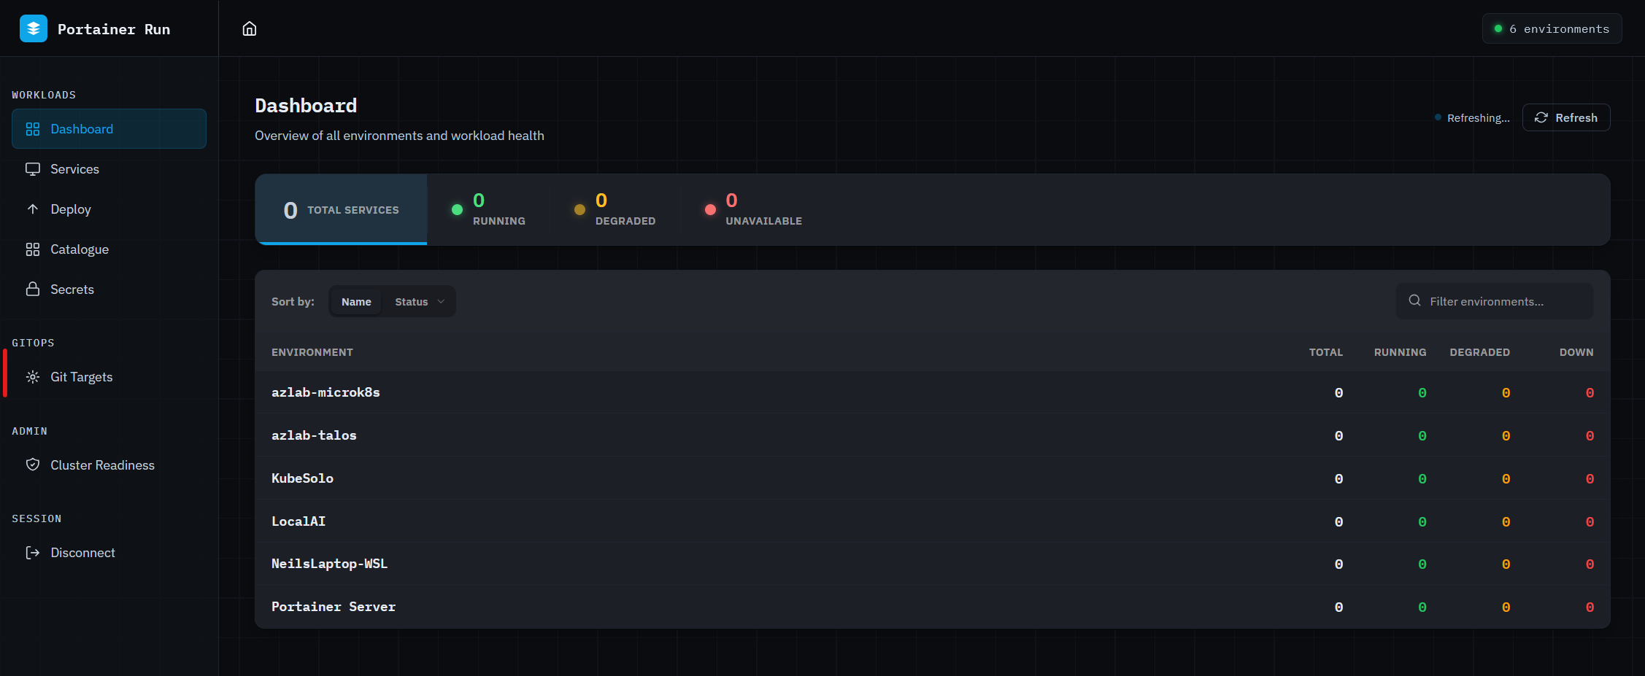
Task: Open the Dashboard menu item
Action: click(x=109, y=129)
